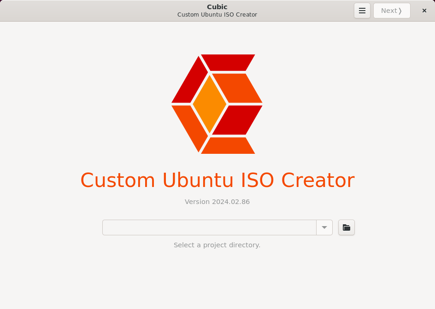Click the 'Select a project directory.' hint text
The height and width of the screenshot is (309, 435).
(217, 245)
